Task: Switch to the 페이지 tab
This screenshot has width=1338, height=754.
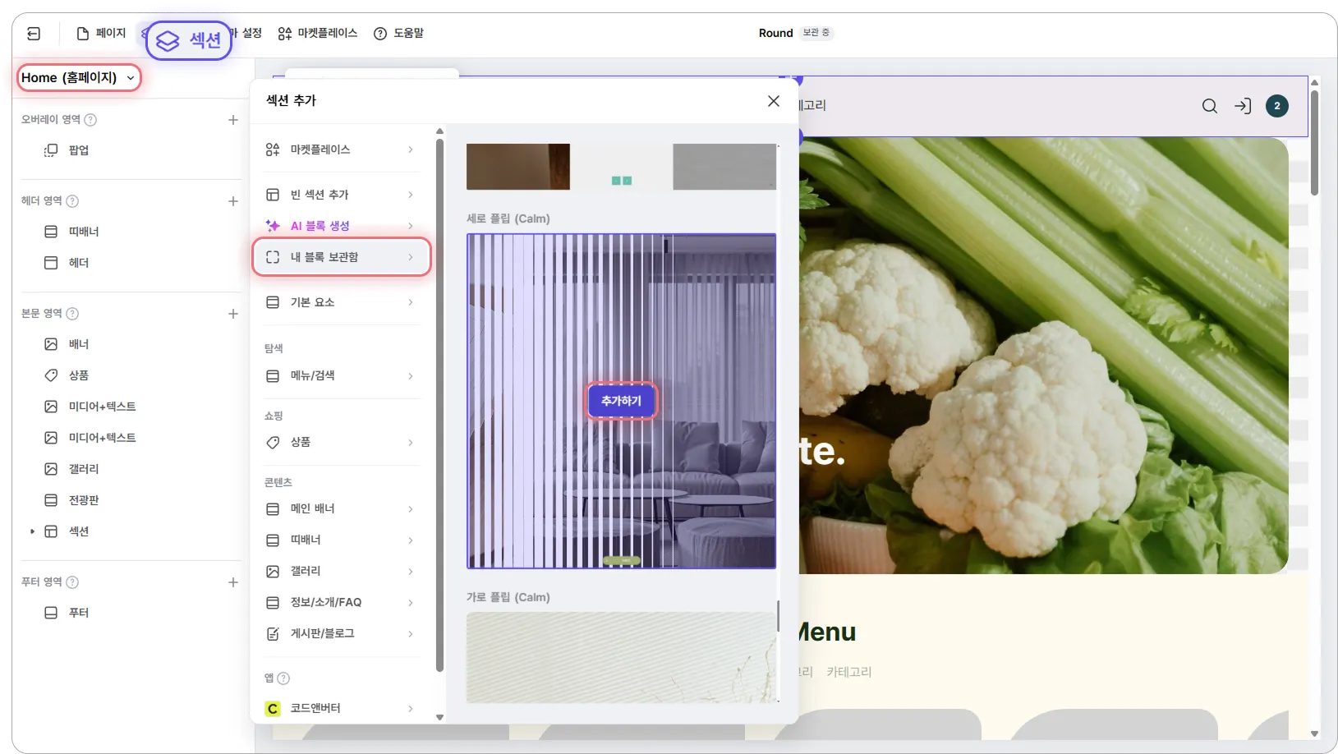Action: pos(101,34)
